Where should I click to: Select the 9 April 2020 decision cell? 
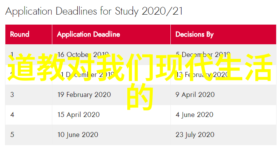pyautogui.click(x=223, y=95)
